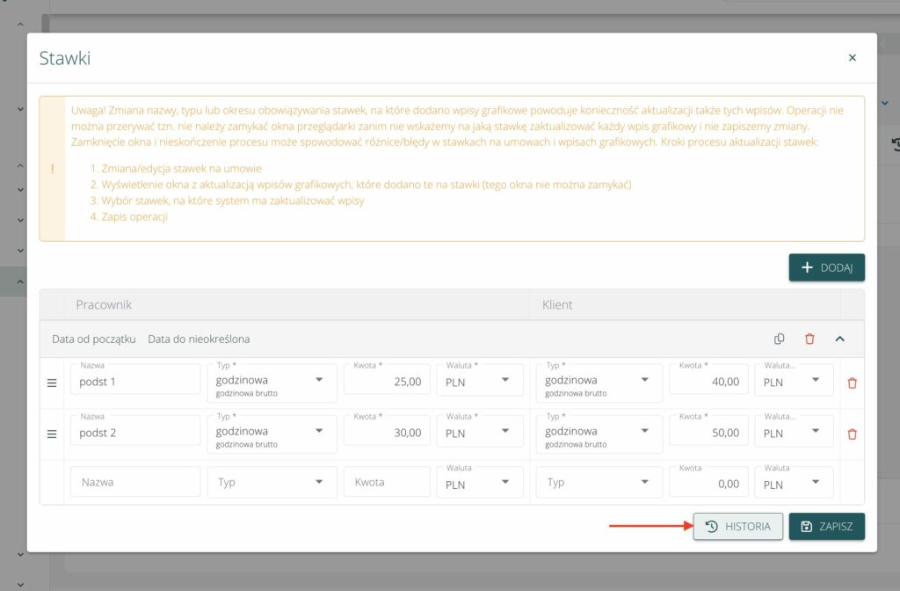
Task: Save rates with ZAPISZ button
Action: pos(826,527)
